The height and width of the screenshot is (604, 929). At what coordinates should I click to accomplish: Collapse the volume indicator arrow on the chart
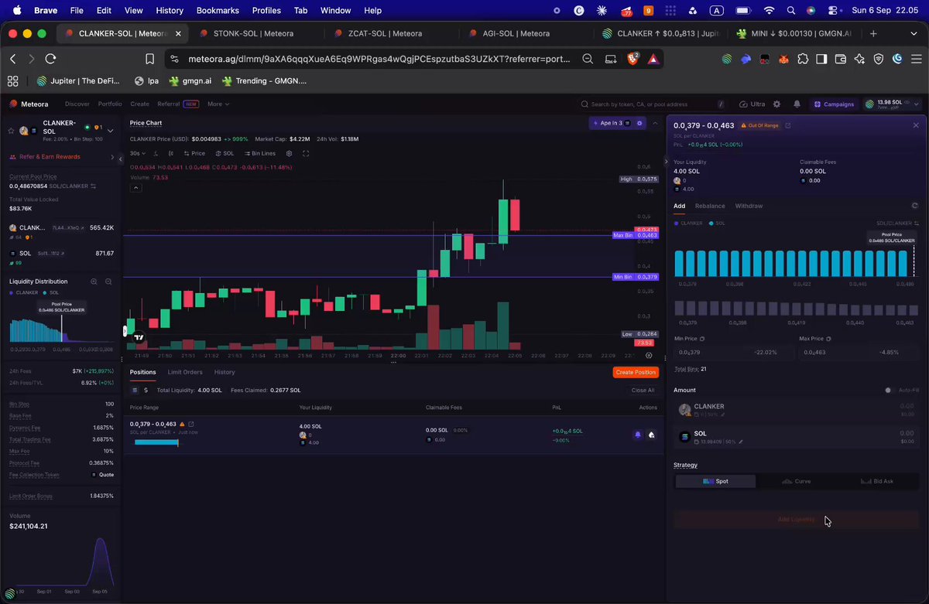[135, 187]
